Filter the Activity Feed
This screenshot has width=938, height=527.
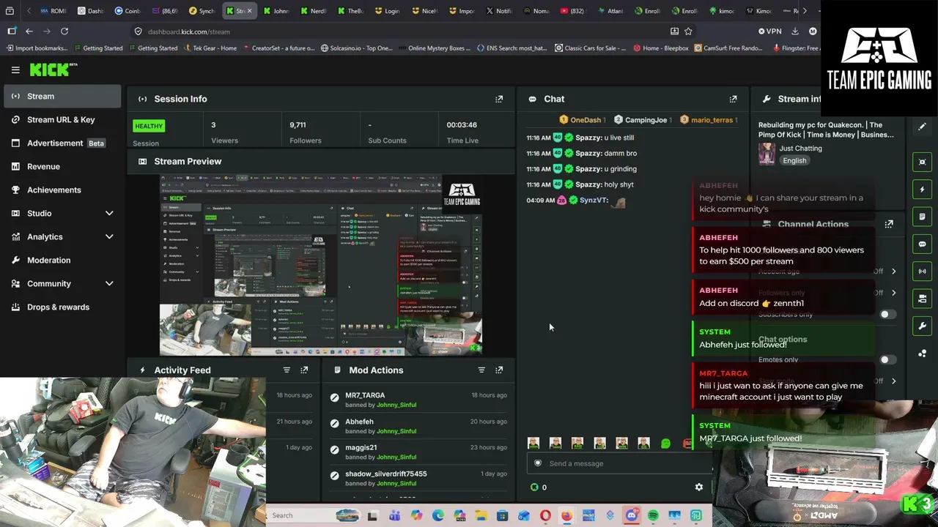(x=287, y=370)
